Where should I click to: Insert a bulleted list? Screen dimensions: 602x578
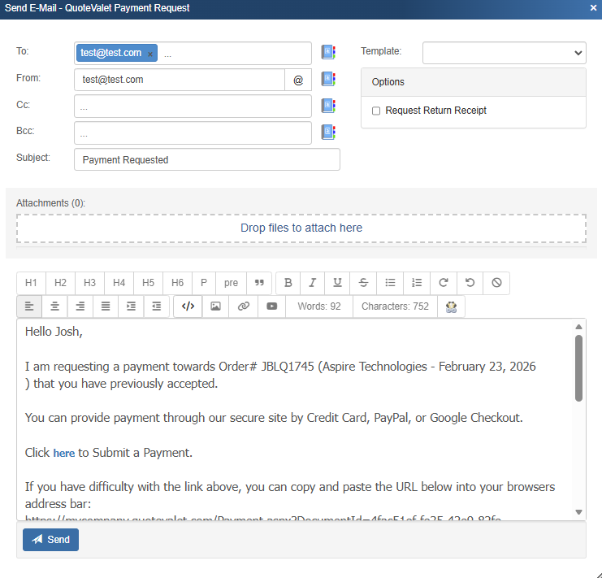(390, 283)
